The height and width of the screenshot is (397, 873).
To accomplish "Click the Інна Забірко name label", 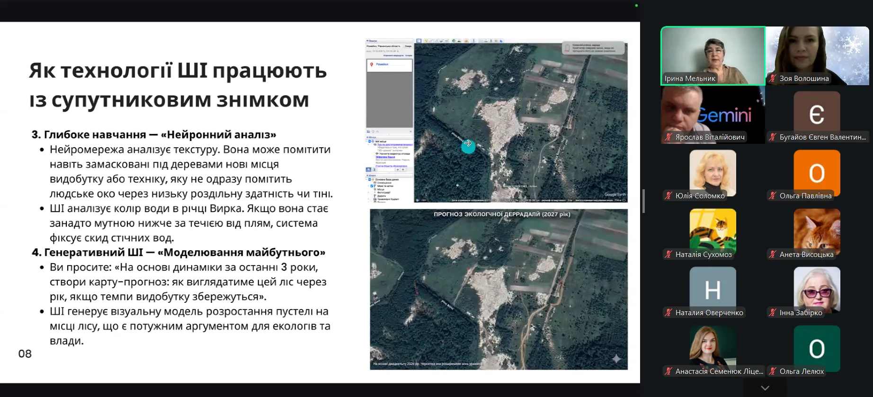I will [x=801, y=313].
